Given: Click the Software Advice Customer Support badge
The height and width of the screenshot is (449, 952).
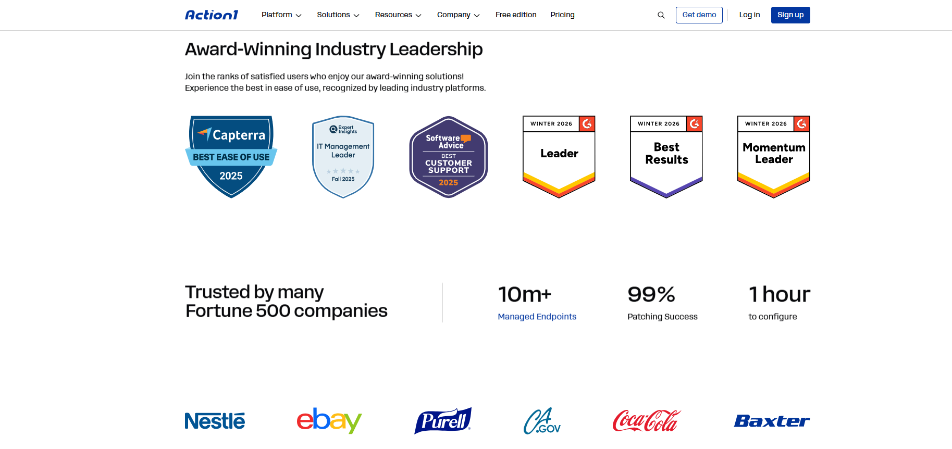Looking at the screenshot, I should point(449,157).
